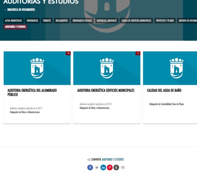The height and width of the screenshot is (172, 197).
Task: Open Auditoria Energética Edificios Municipales title
Action: [x=106, y=91]
